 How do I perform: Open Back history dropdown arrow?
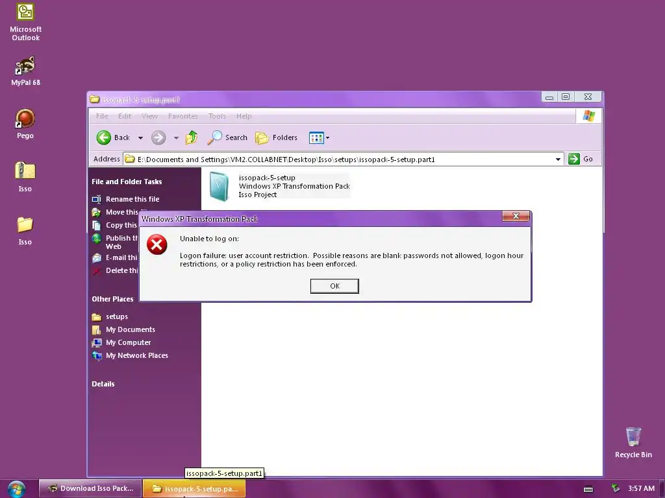point(140,138)
